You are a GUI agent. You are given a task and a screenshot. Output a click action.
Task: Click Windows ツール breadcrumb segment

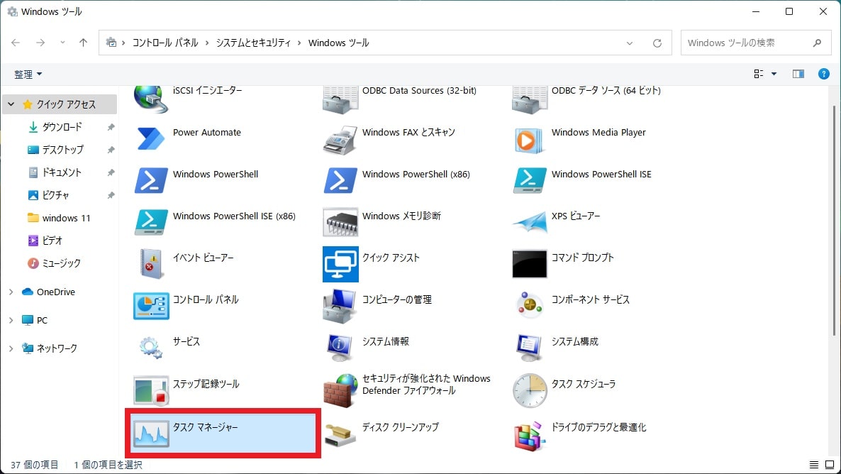[x=338, y=43]
